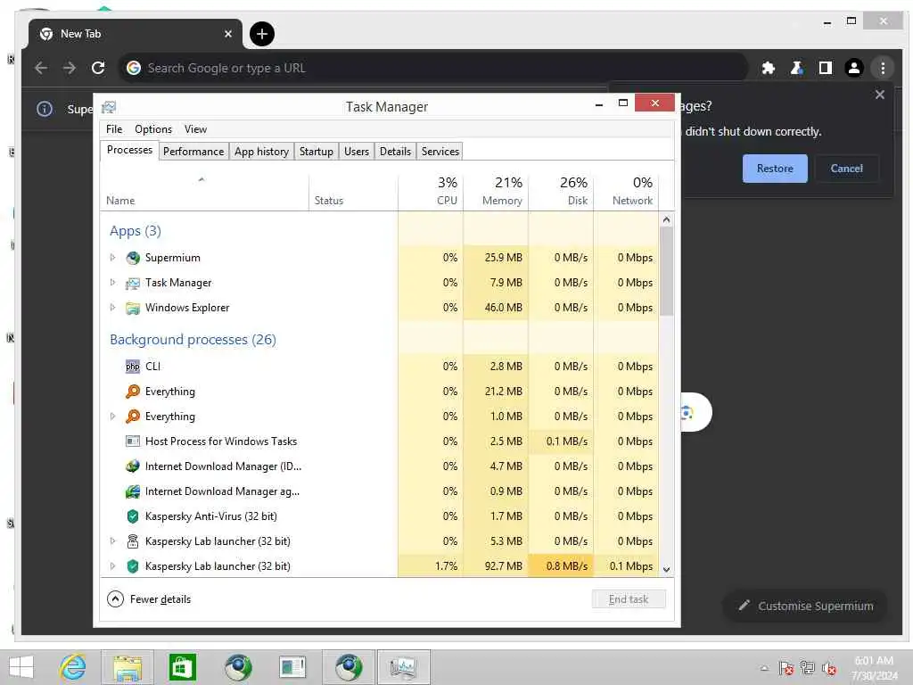Screen dimensions: 913x685
Task: Open the Windows Store taskbar icon
Action: coord(182,667)
